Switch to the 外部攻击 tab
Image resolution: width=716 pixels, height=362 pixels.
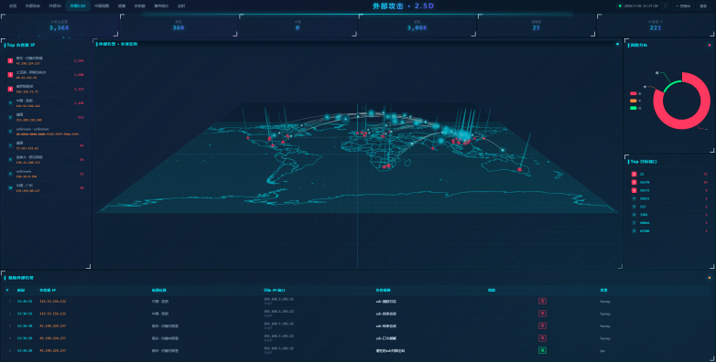33,5
